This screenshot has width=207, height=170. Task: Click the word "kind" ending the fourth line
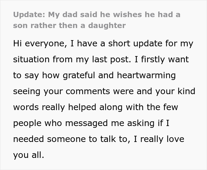[186, 91]
